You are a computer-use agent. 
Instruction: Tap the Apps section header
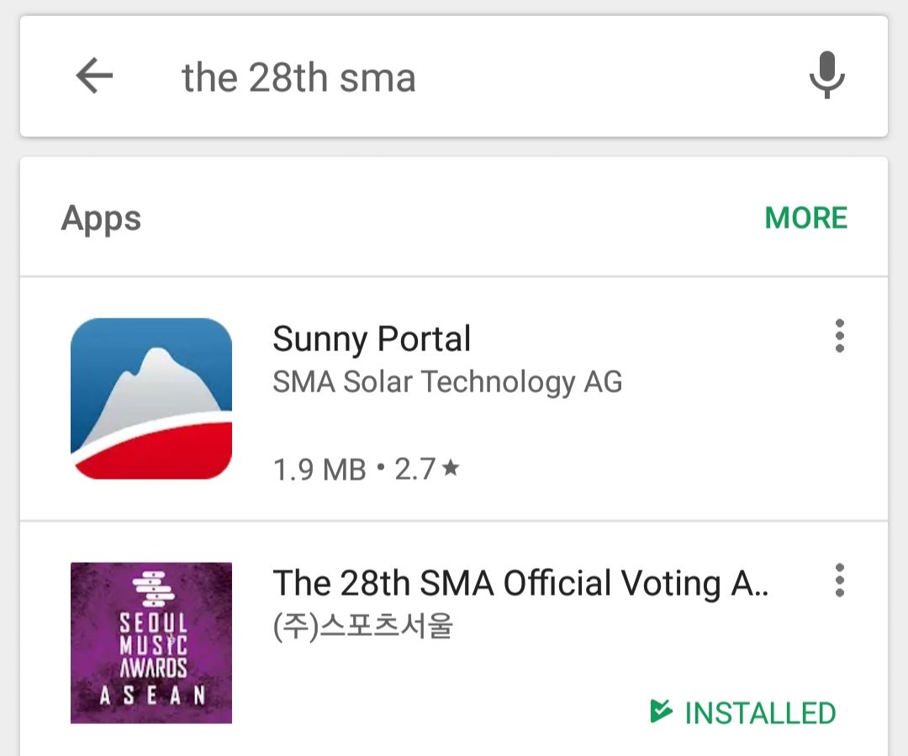[102, 218]
